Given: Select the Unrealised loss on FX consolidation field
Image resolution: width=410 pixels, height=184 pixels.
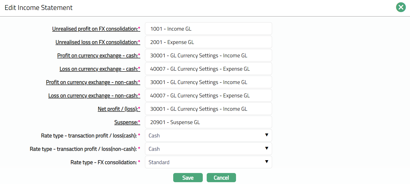Looking at the screenshot, I should pyautogui.click(x=208, y=42).
